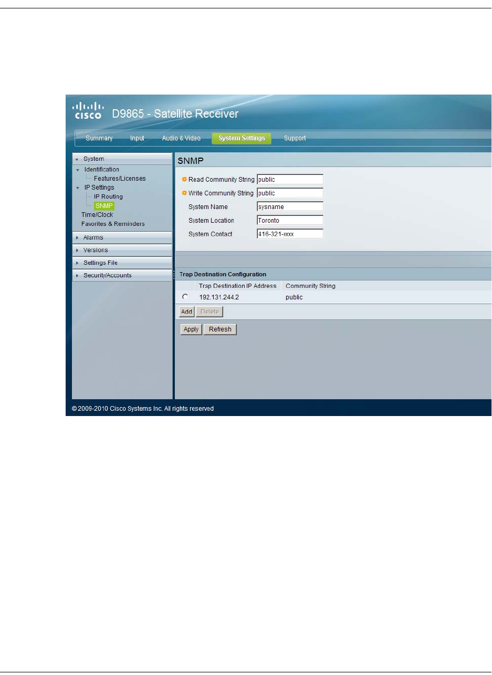Expand the Security/Accounts section
The height and width of the screenshot is (675, 492).
(x=122, y=275)
